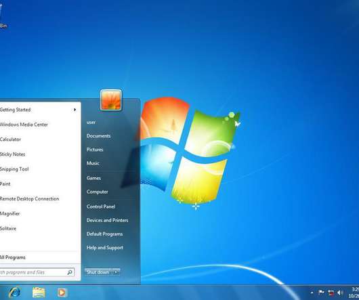Open Remote Desktop Connection
Image resolution: width=359 pixels, height=300 pixels.
point(29,198)
